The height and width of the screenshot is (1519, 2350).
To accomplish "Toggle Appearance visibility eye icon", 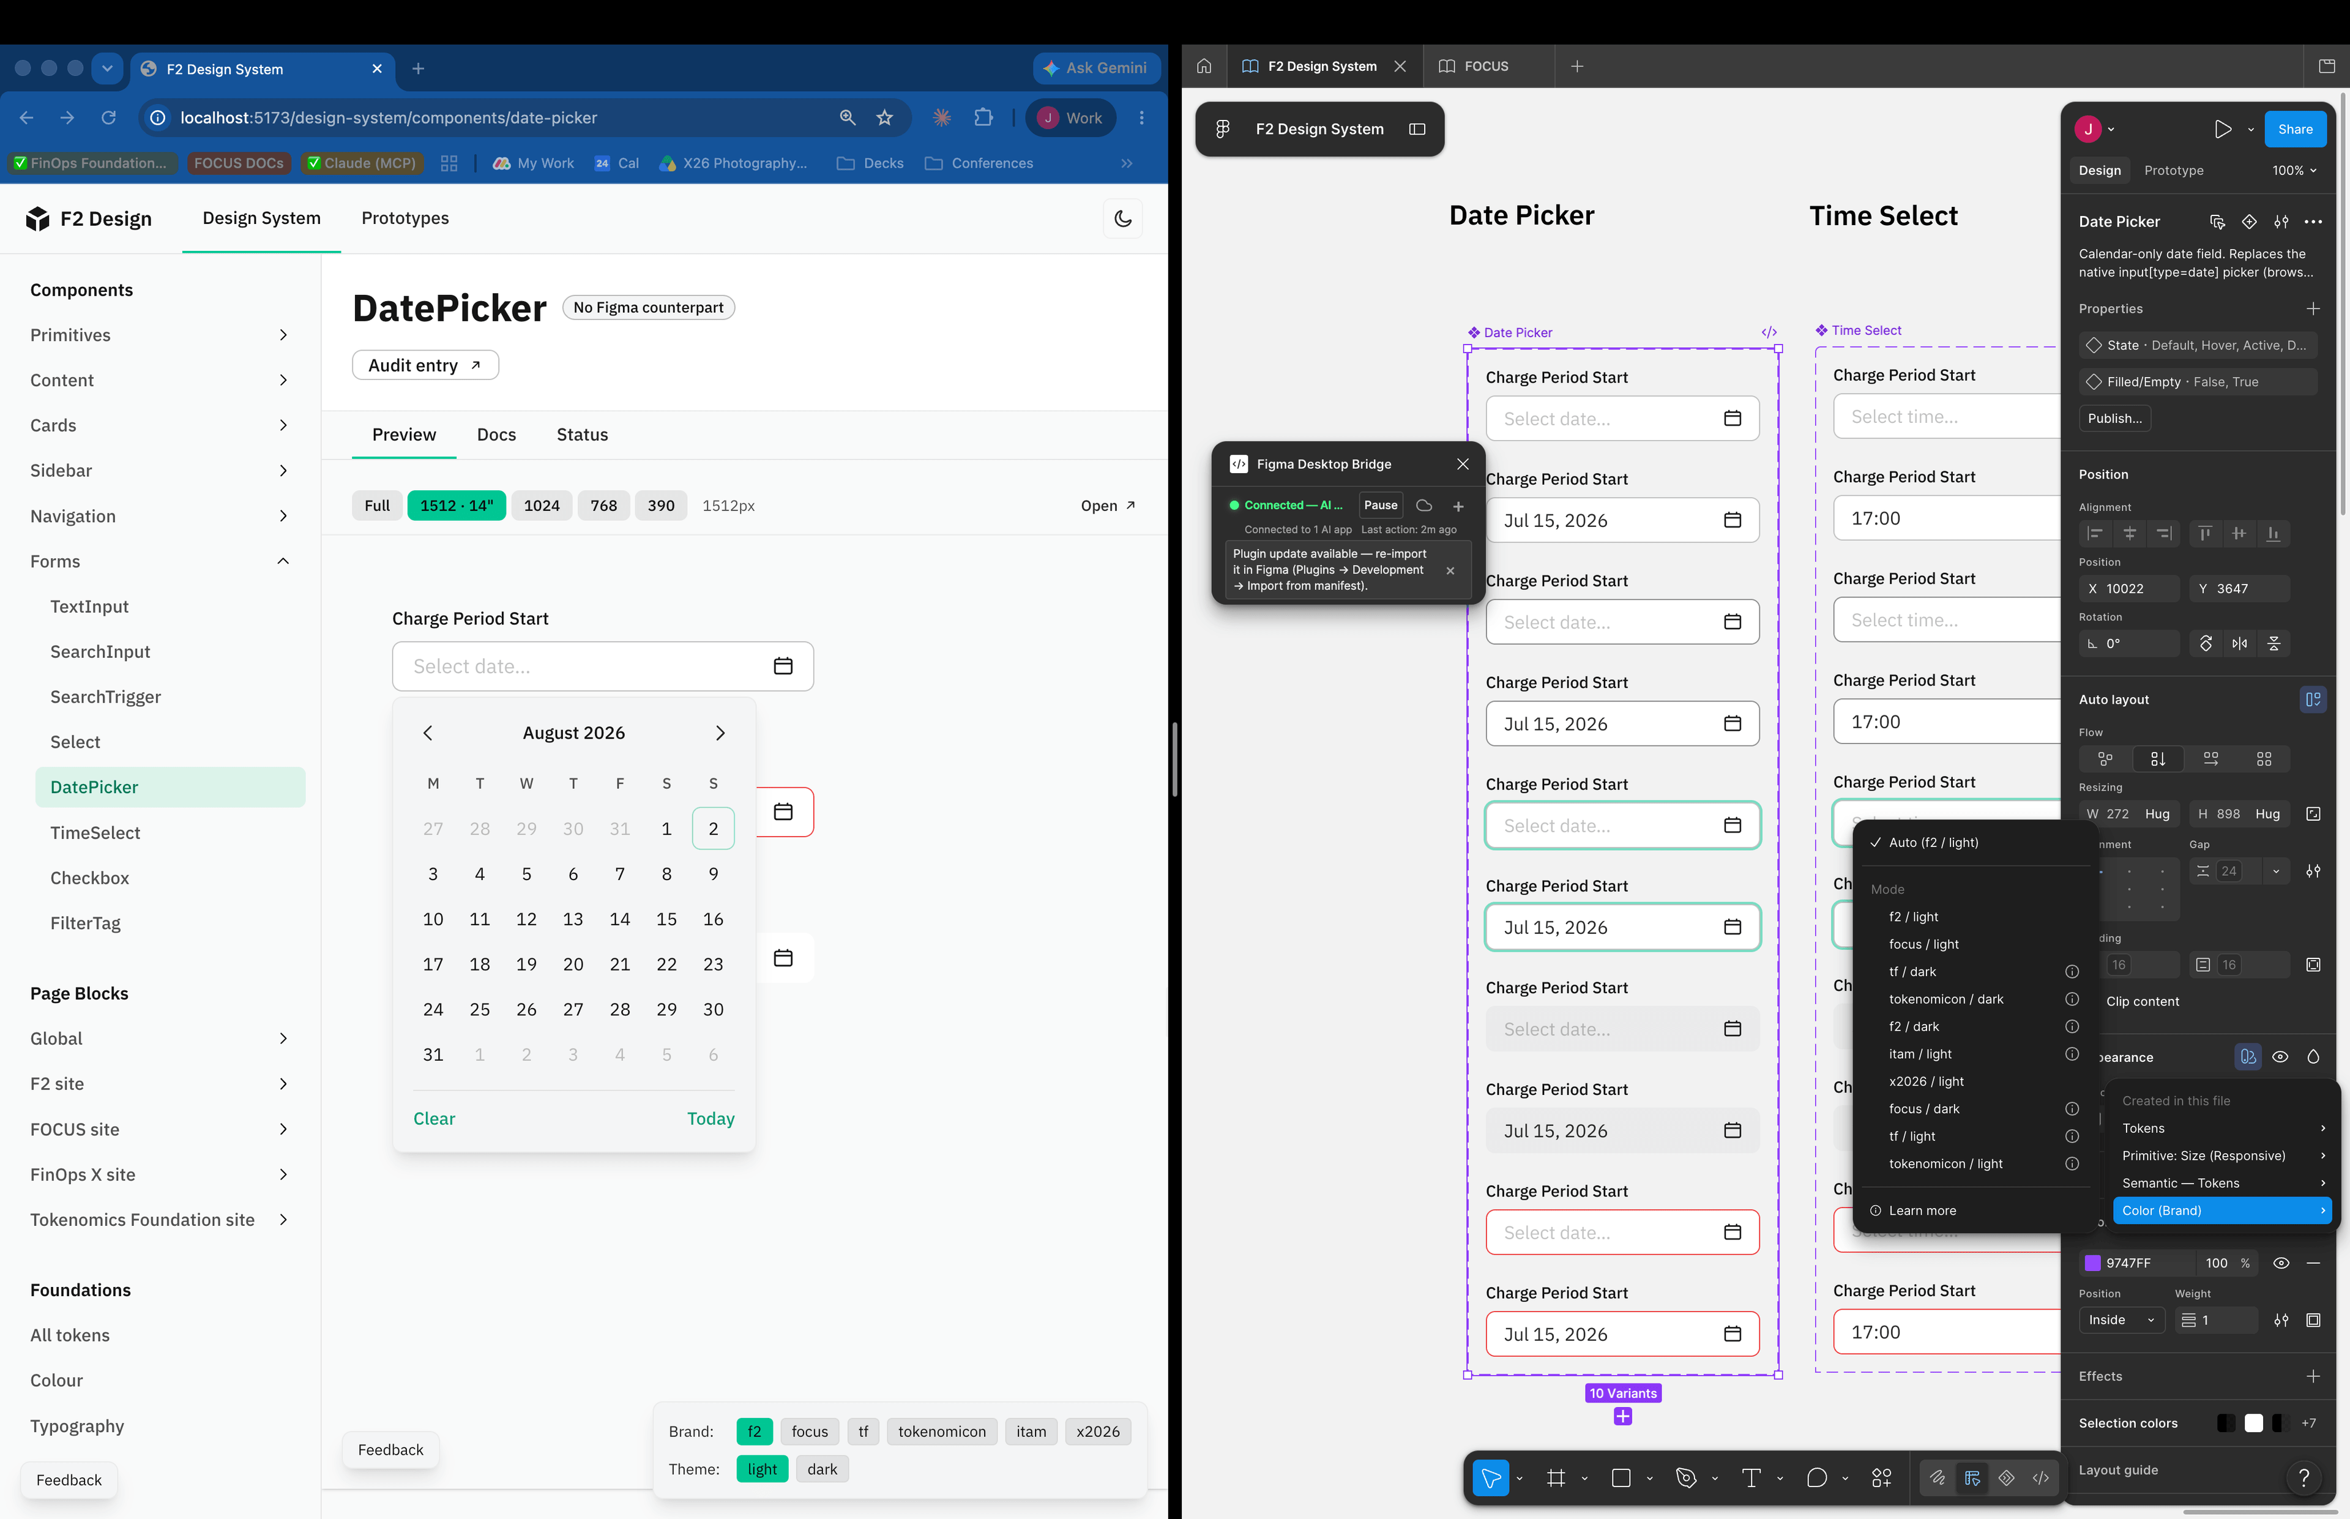I will coord(2280,1056).
